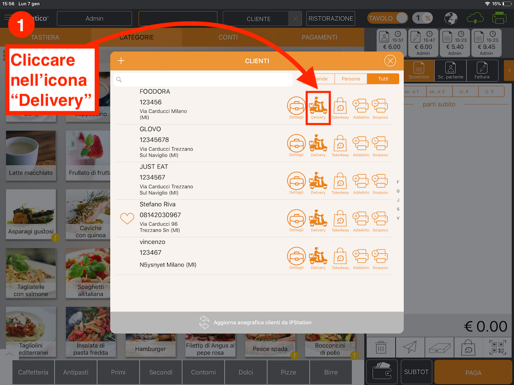This screenshot has height=385, width=514.
Task: Click the trash delete icon
Action: pos(381,347)
